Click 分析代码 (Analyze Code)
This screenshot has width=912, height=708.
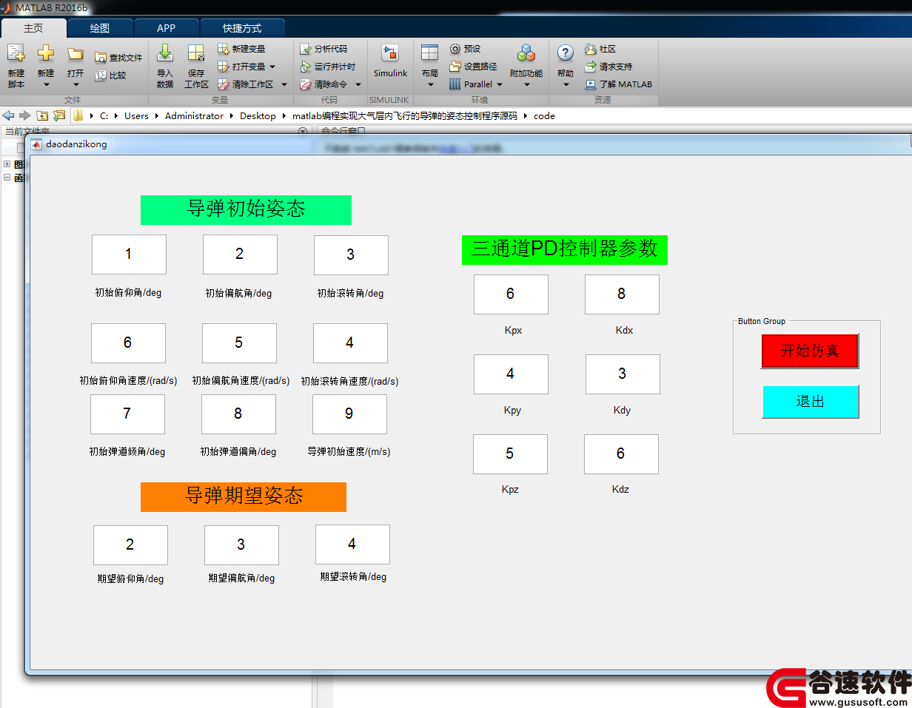(323, 49)
